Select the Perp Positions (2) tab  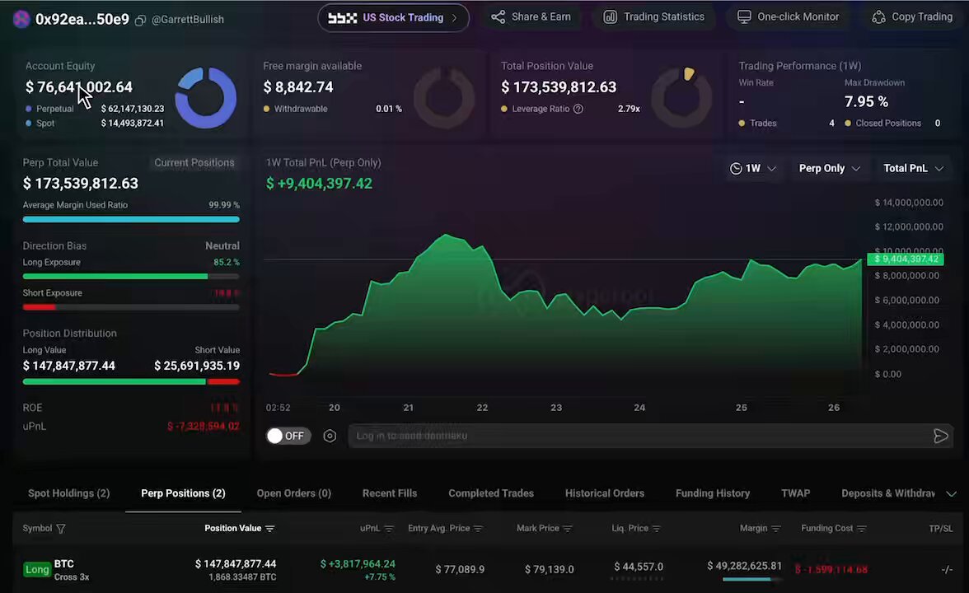click(183, 493)
